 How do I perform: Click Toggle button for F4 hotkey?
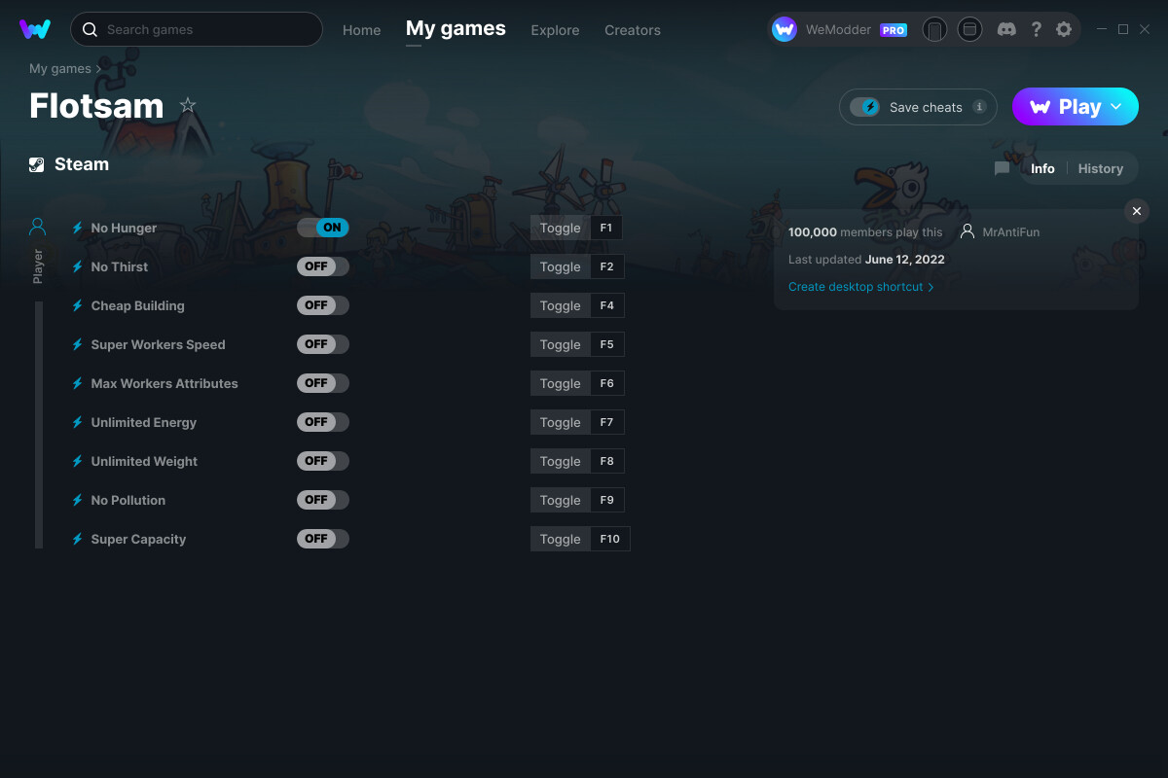tap(561, 305)
